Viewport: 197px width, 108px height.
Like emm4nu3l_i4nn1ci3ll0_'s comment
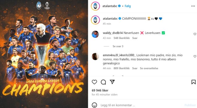click(195, 56)
